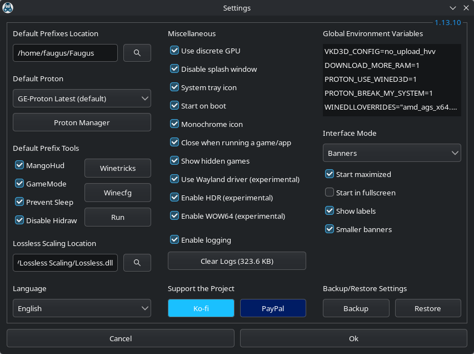Click the Faugus app icon in title bar
This screenshot has width=474, height=354.
pyautogui.click(x=8, y=8)
